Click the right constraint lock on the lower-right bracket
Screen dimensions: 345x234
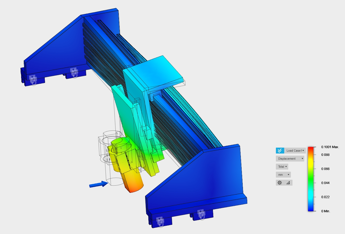coord(201,214)
